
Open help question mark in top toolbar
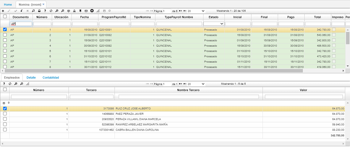coord(45,11)
